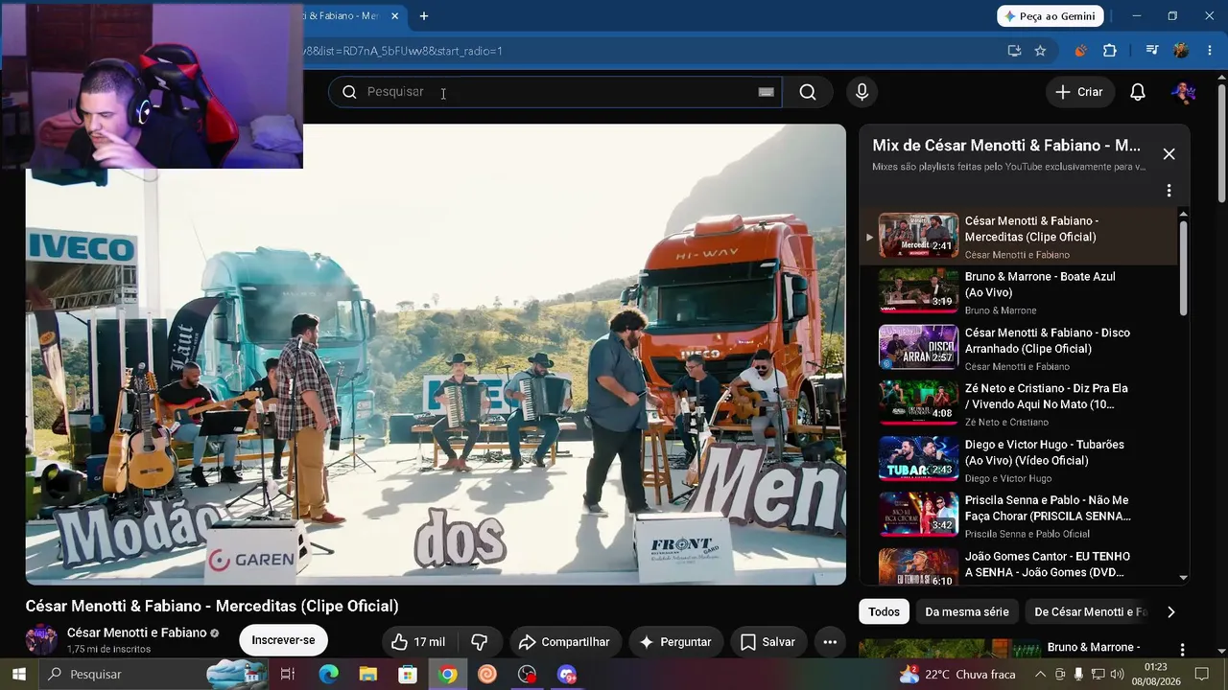Screen dimensions: 1228x690
Task: Open the Windows notification center
Action: [1202, 674]
